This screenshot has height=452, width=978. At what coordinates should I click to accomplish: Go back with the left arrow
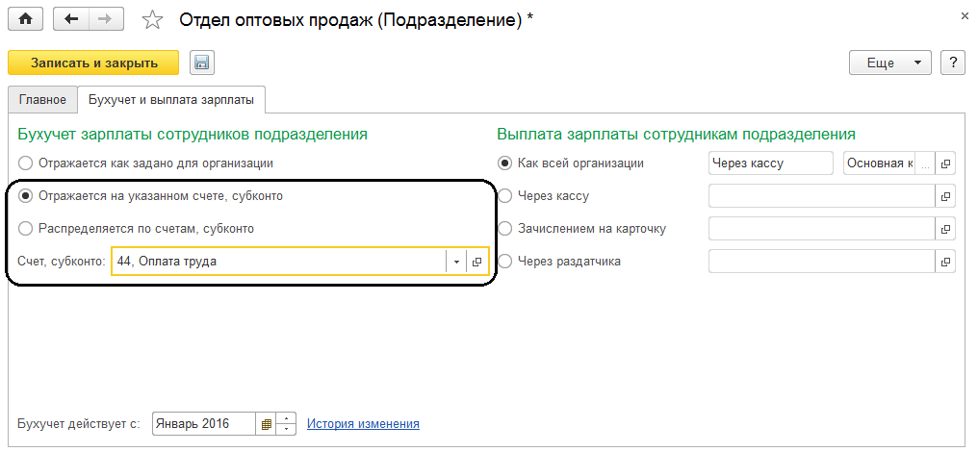pos(71,19)
